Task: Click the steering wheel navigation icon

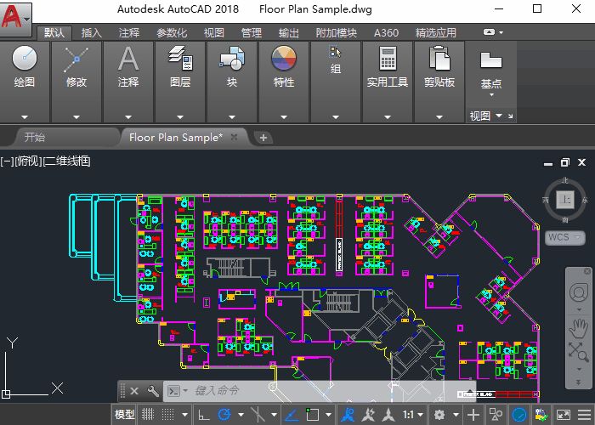Action: click(580, 292)
